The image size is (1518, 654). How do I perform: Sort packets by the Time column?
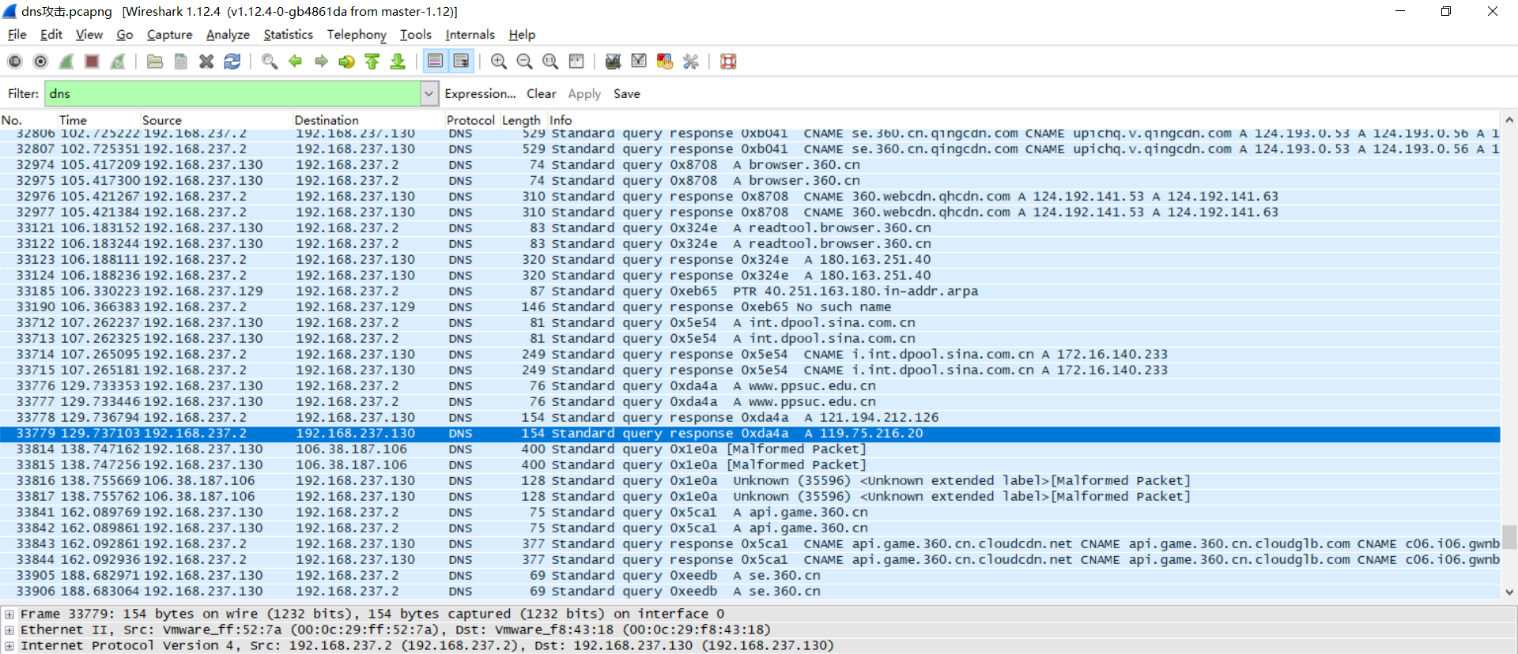point(99,120)
